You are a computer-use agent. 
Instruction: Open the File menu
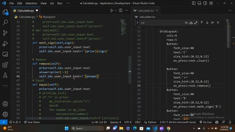11,3
